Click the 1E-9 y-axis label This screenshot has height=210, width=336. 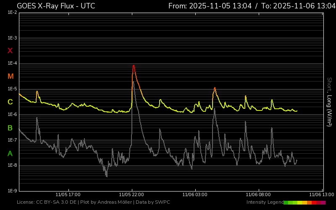(12, 191)
